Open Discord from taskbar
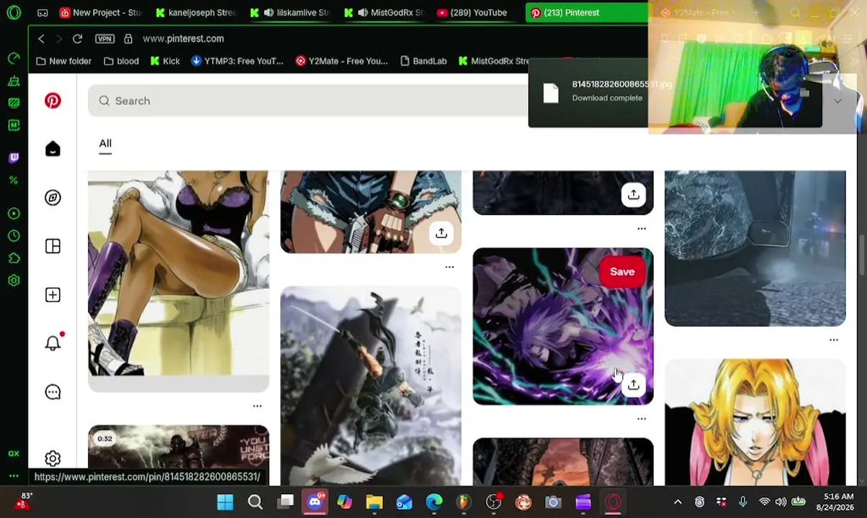This screenshot has width=867, height=518. click(315, 502)
